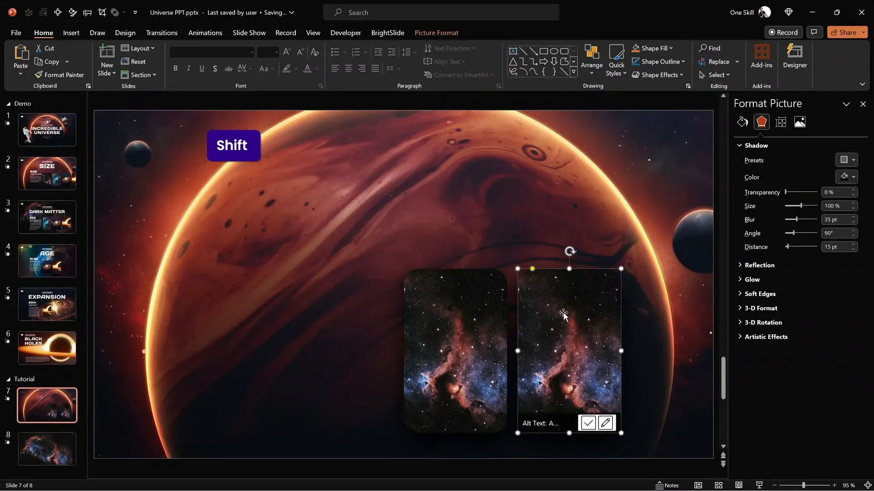This screenshot has height=491, width=874.
Task: Open the Picture tab icon in Format Picture
Action: (x=800, y=122)
